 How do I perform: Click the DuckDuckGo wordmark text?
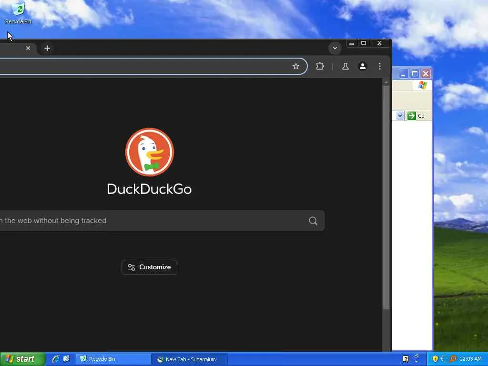pyautogui.click(x=149, y=189)
